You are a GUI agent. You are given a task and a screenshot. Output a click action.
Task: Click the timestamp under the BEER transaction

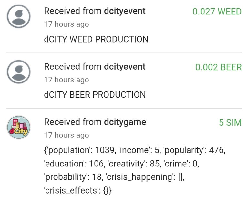coord(67,80)
